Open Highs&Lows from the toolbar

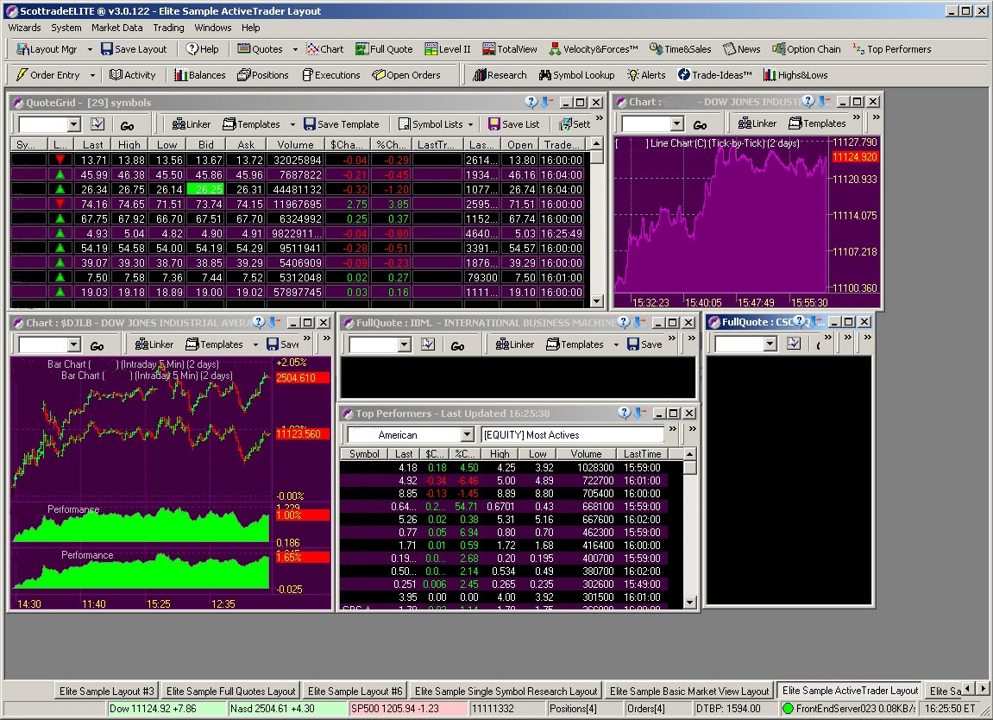(x=795, y=75)
